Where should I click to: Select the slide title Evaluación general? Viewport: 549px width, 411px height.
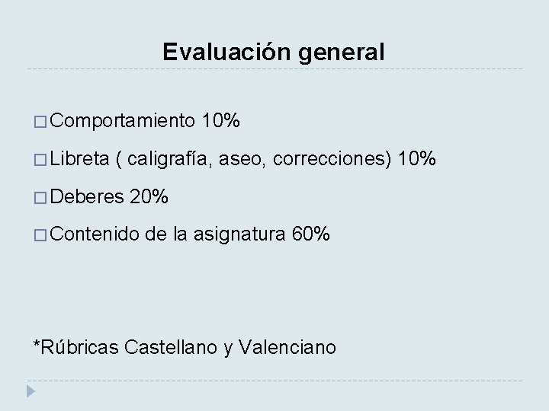pyautogui.click(x=274, y=52)
